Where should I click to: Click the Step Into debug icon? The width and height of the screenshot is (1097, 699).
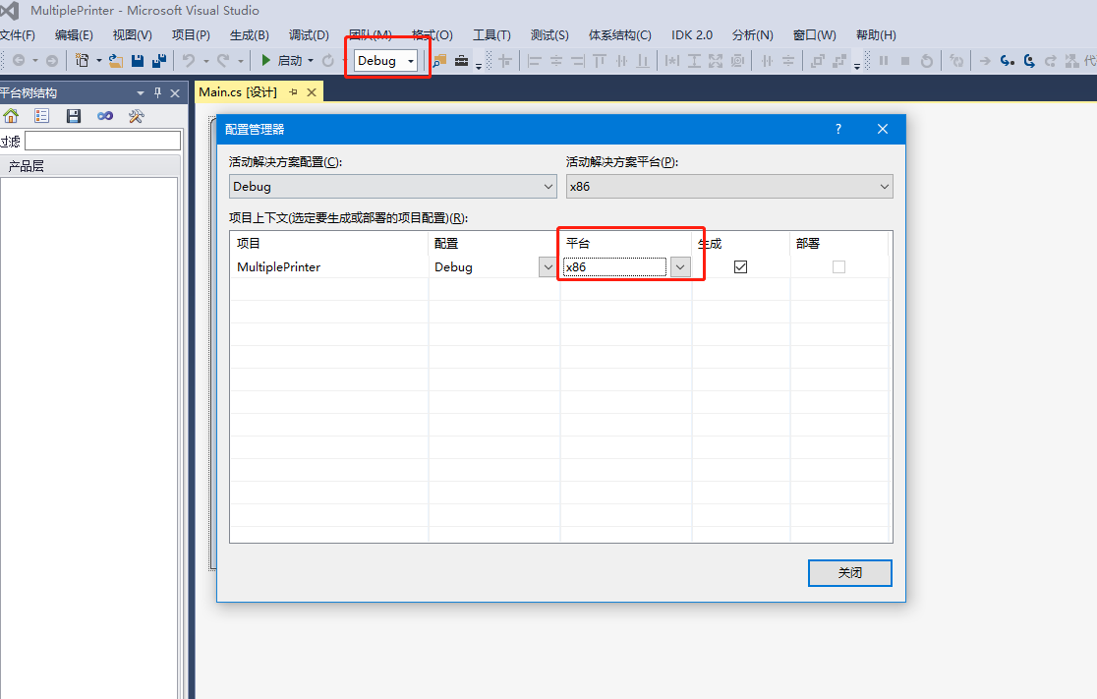[x=1007, y=61]
